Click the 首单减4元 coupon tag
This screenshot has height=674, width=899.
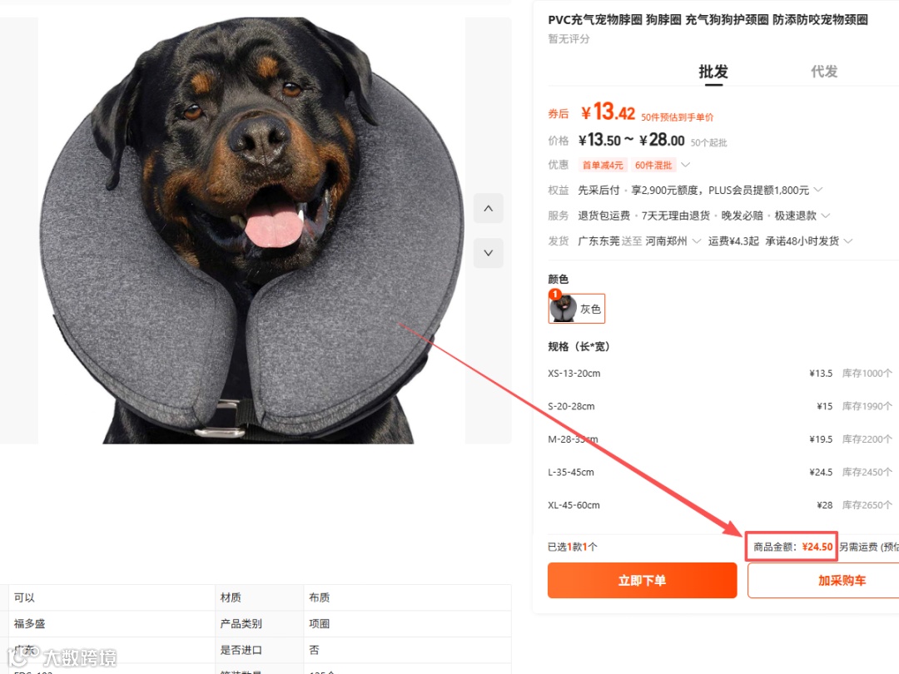(603, 165)
